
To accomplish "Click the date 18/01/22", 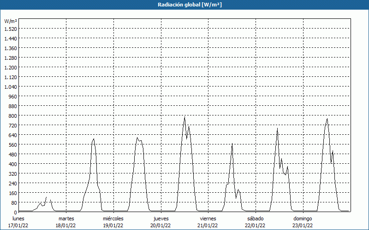I will (x=65, y=225).
